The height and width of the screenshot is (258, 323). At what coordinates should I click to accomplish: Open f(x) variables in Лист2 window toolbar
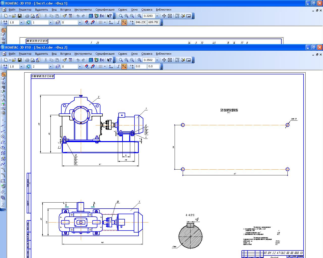[x=102, y=60]
